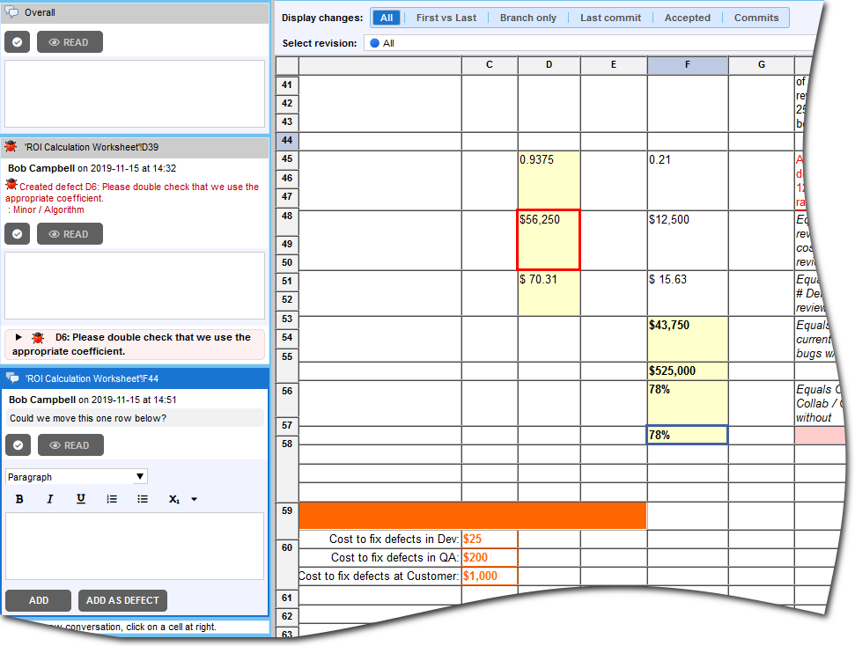Select the All revision radio option

(374, 43)
